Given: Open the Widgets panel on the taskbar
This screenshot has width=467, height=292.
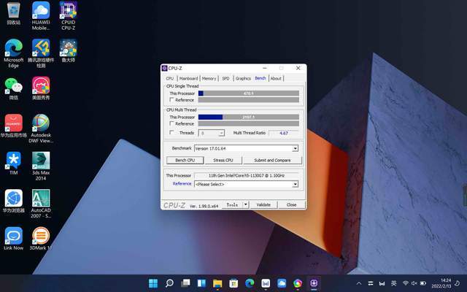Looking at the screenshot, I should click(x=201, y=283).
